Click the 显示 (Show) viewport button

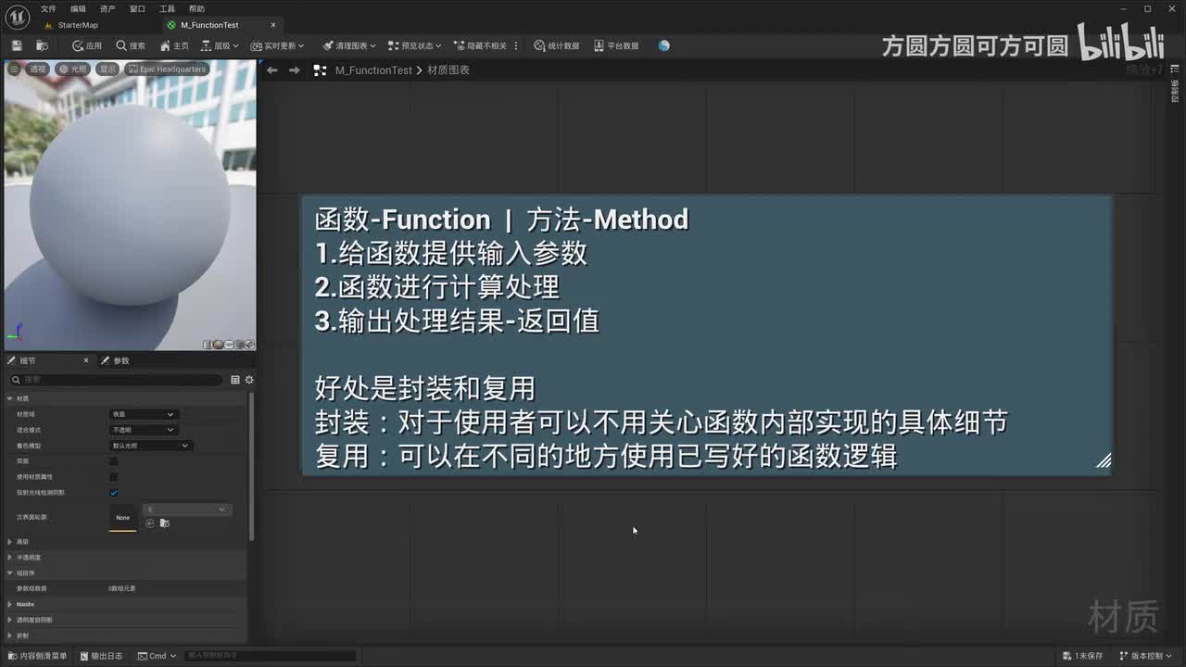click(x=108, y=69)
